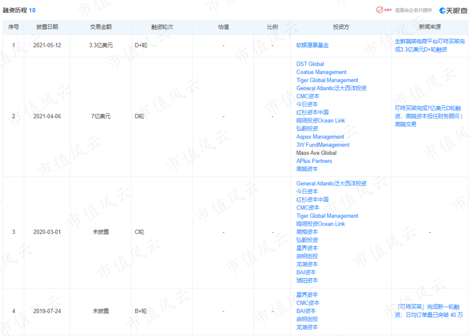The width and height of the screenshot is (470, 336).
Task: Open news link about 7亿美元D轮融资
Action: pos(428,116)
